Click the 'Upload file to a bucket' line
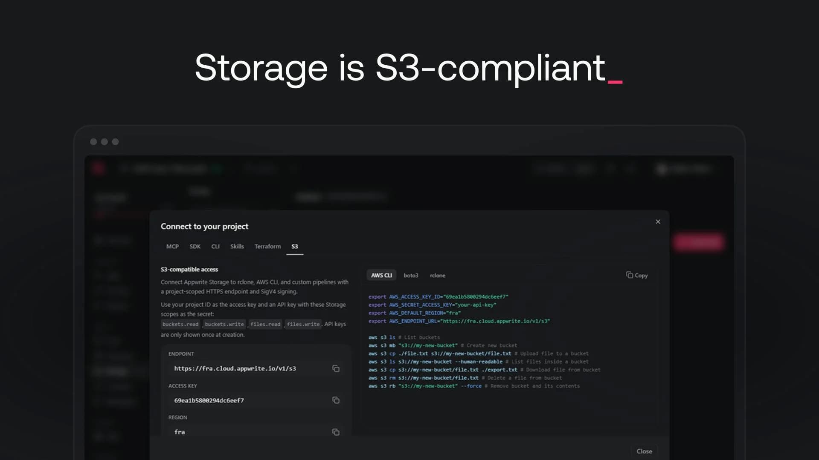Screen dimensions: 819x460 [x=479, y=354]
